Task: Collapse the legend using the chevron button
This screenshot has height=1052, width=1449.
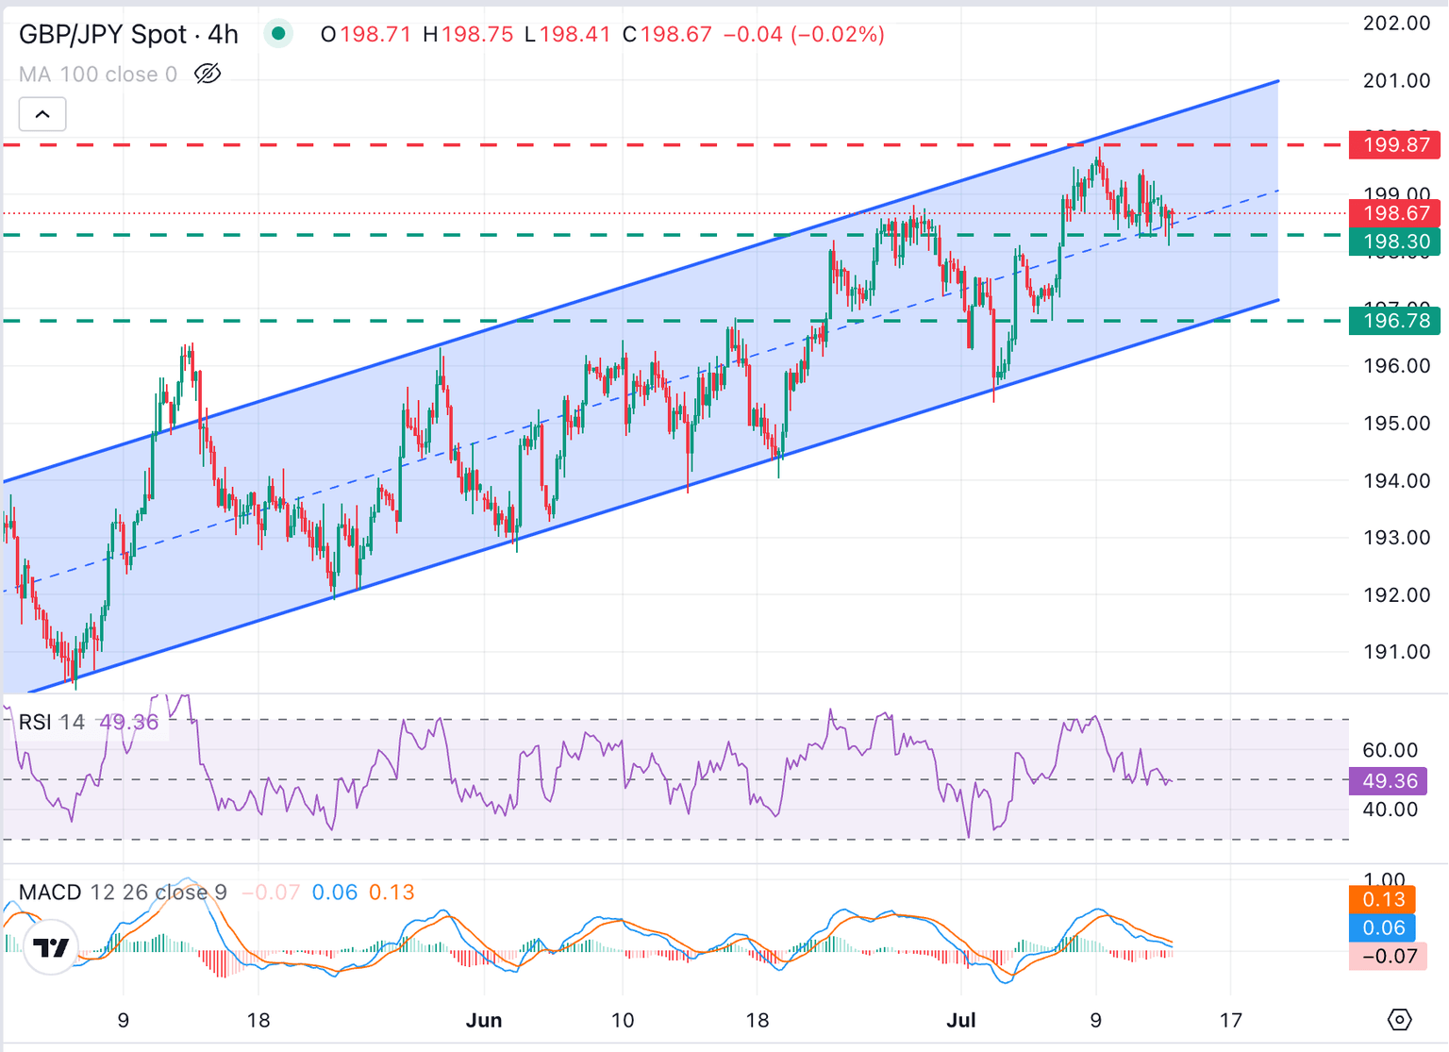Action: click(x=42, y=112)
